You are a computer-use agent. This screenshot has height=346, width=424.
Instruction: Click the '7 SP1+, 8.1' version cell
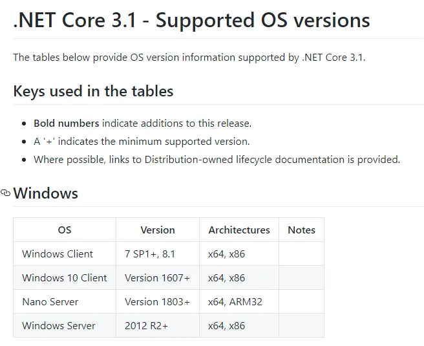click(151, 254)
